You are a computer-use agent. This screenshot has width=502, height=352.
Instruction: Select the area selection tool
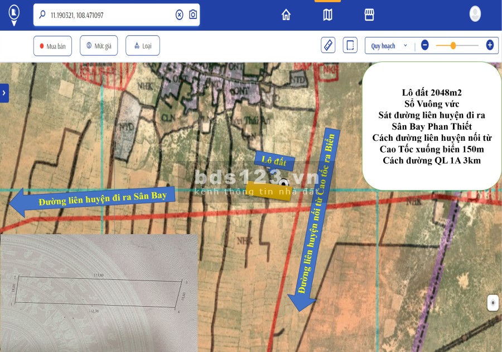pyautogui.click(x=350, y=45)
